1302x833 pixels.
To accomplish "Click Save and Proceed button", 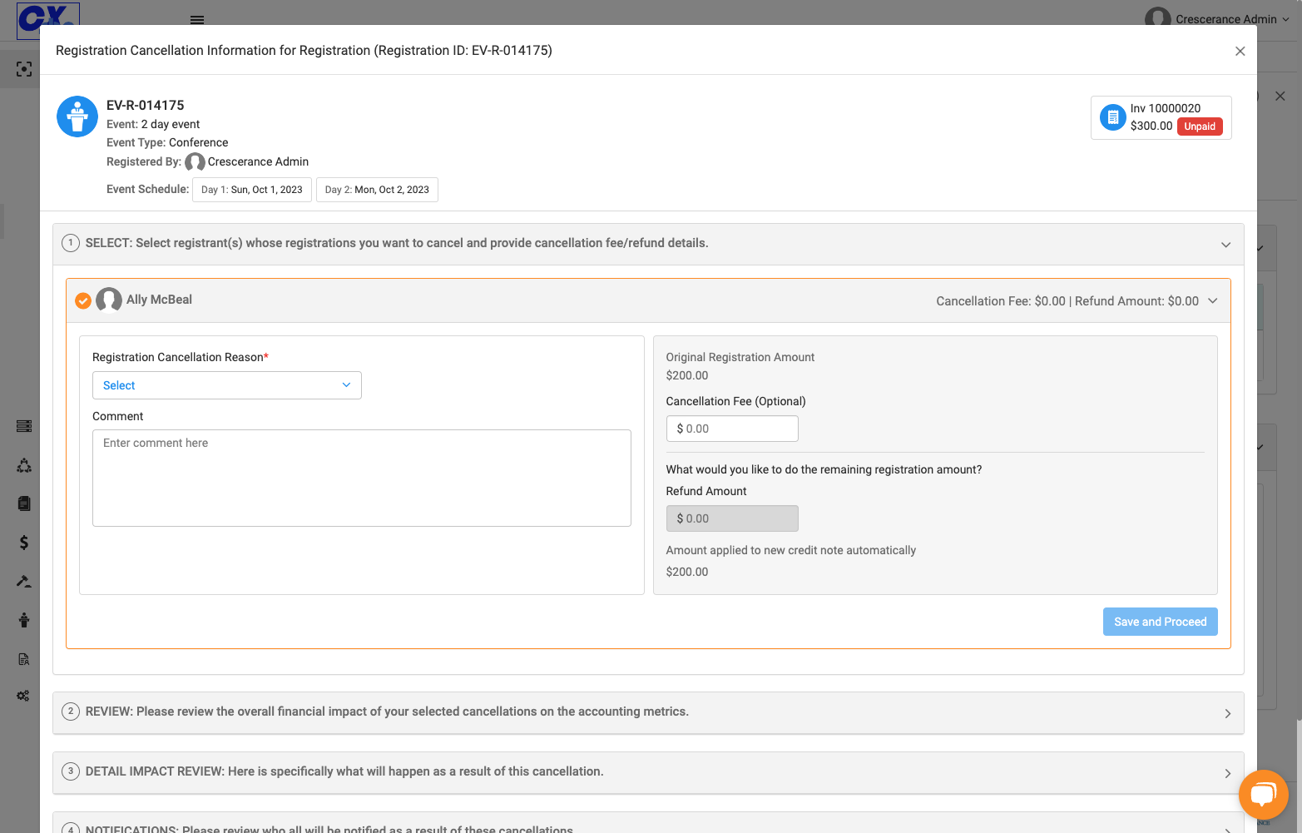I will coord(1160,622).
